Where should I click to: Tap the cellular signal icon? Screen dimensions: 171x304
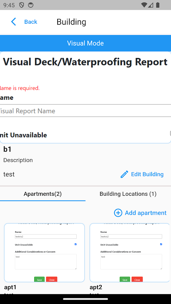pos(151,5)
